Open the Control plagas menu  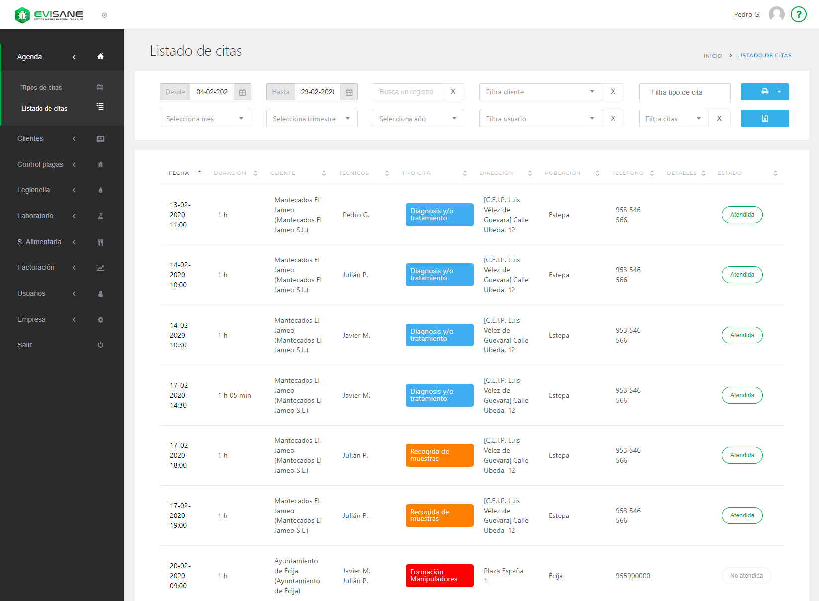point(40,164)
